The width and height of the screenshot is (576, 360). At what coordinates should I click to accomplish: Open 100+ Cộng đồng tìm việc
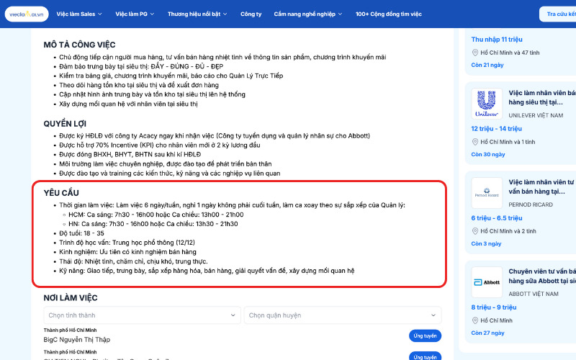tap(388, 14)
